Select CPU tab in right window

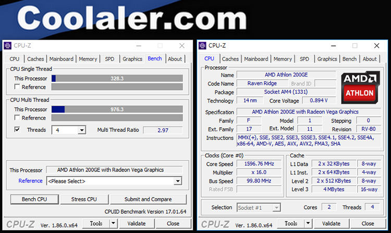point(209,58)
